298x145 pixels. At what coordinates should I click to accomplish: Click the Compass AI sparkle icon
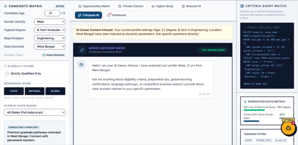[x=80, y=15]
